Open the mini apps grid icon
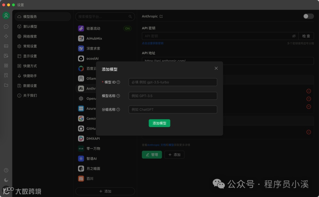319x197 pixels. click(x=6, y=65)
